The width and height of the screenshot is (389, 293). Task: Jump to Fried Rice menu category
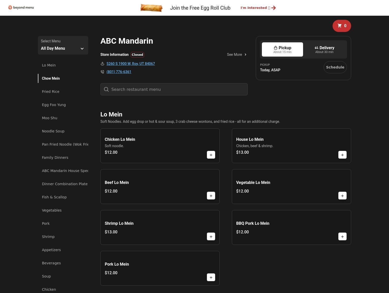tap(51, 92)
